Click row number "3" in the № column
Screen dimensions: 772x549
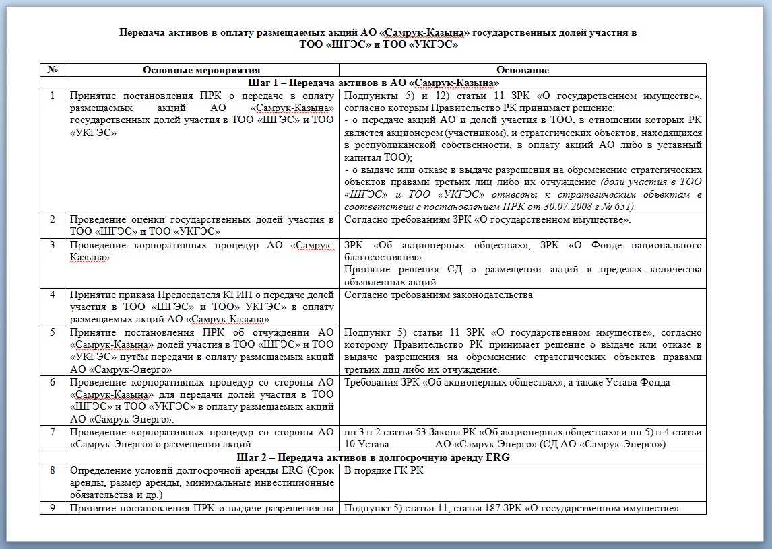tap(53, 245)
